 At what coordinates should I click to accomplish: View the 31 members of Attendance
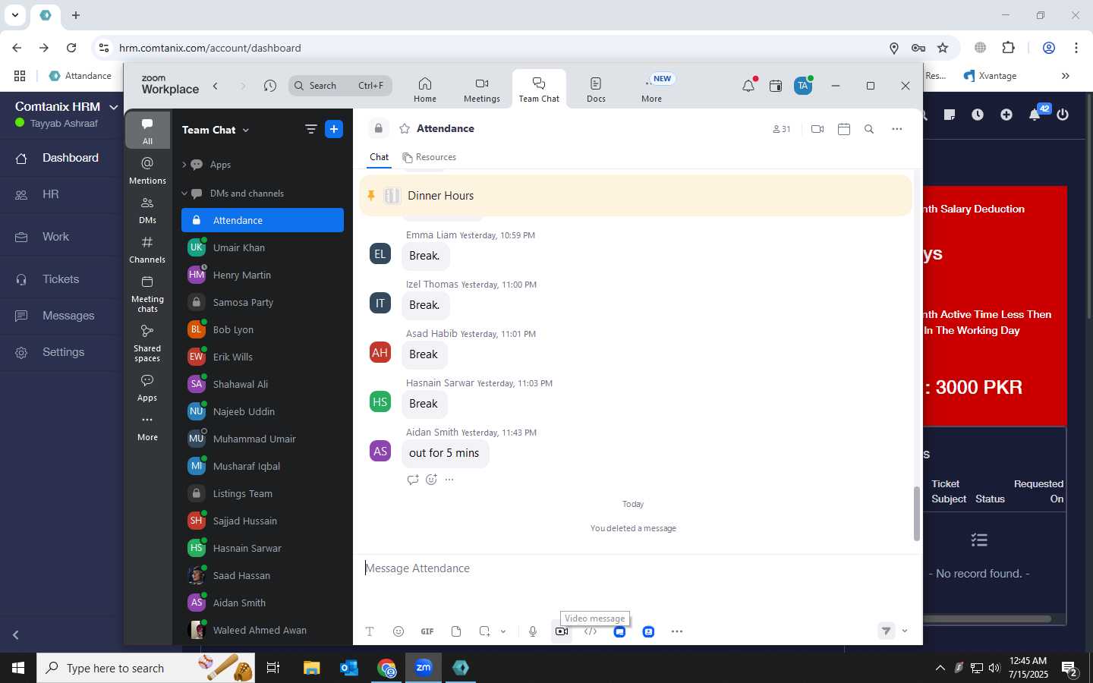click(x=782, y=129)
